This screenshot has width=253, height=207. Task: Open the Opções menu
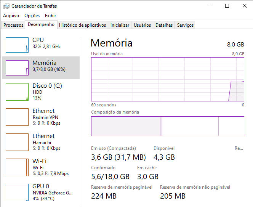click(32, 16)
